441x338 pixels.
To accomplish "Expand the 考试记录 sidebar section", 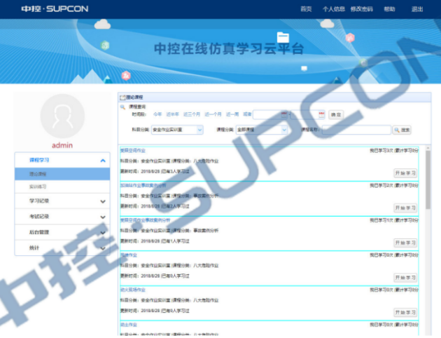I will (103, 217).
